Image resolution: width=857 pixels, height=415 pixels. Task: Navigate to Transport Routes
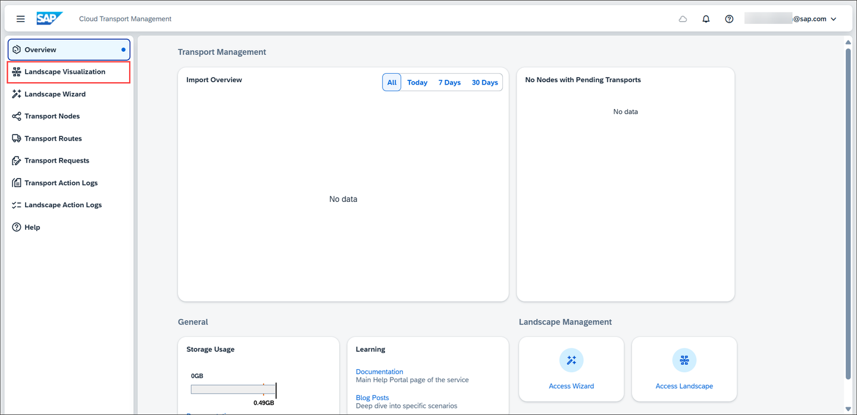pos(69,138)
